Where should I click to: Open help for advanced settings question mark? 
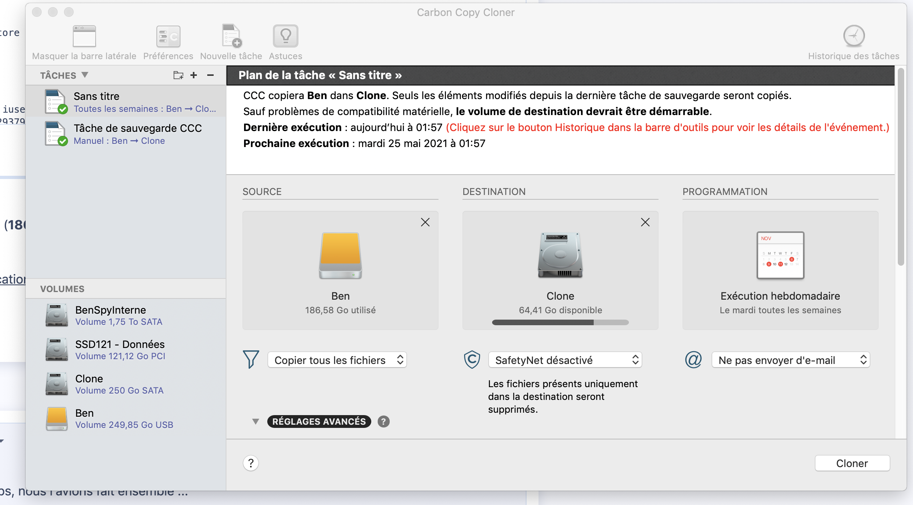[383, 421]
